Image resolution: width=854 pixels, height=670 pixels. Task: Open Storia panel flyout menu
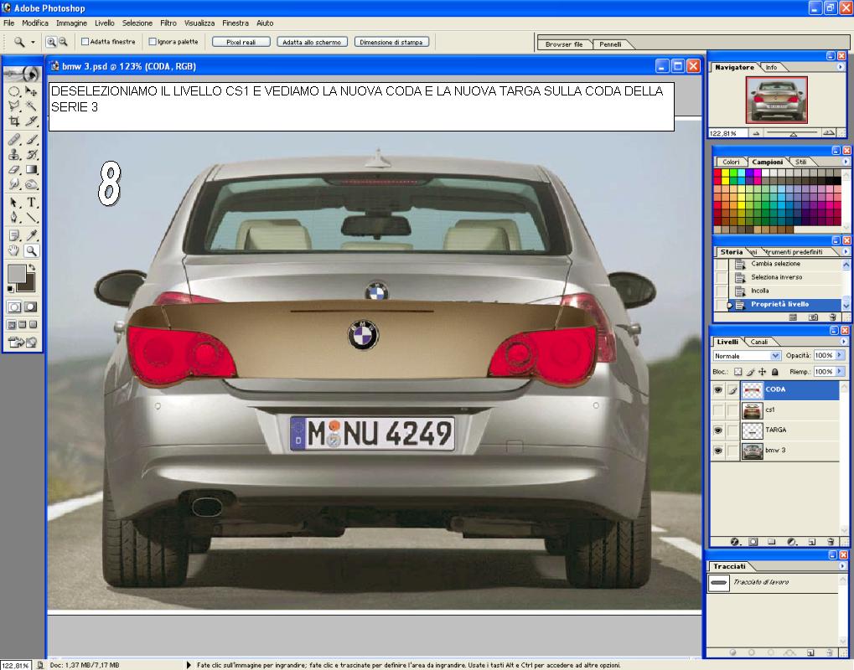point(846,252)
